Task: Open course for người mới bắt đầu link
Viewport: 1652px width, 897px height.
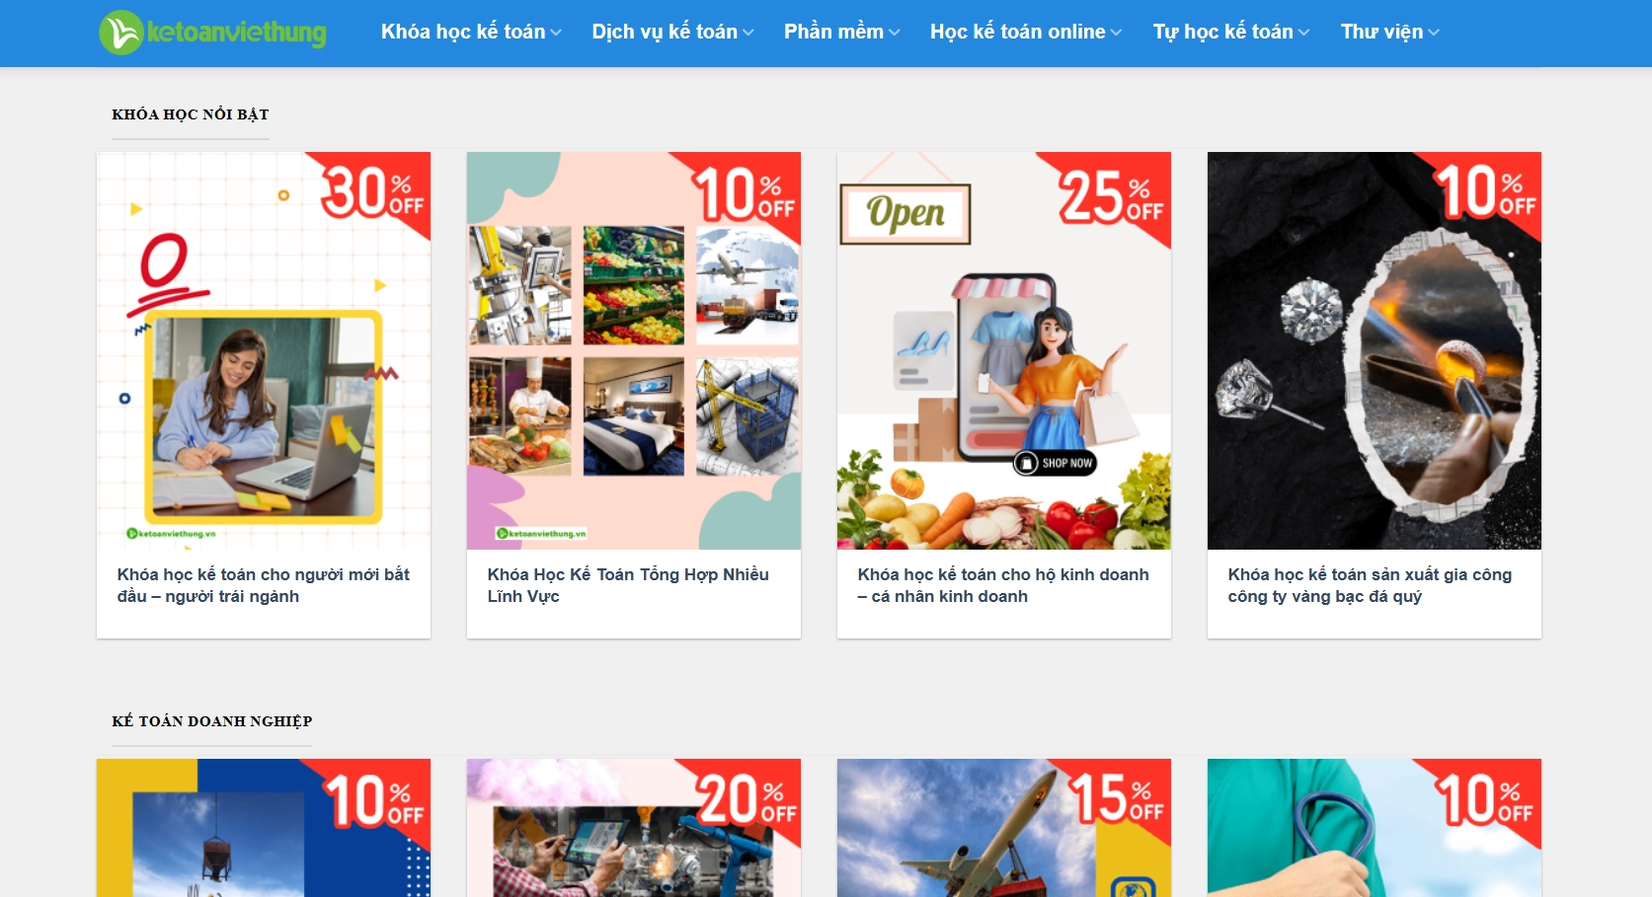Action: tap(264, 585)
